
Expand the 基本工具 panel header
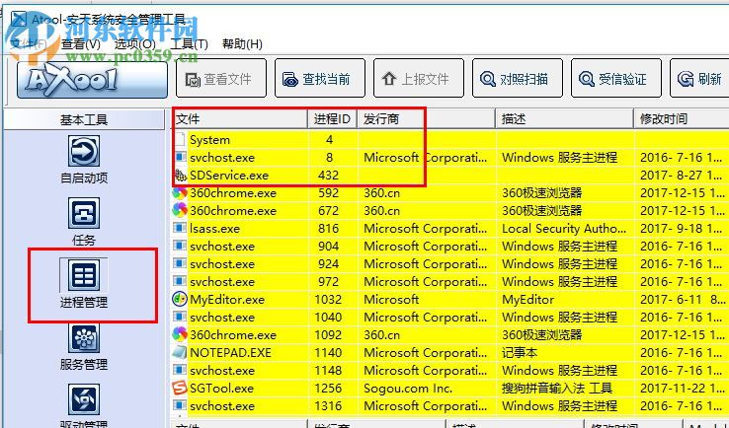[84, 119]
